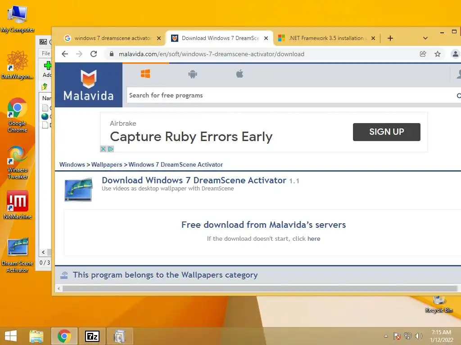Switch to 7-Zip taskbar button
461x345 pixels.
[x=92, y=336]
